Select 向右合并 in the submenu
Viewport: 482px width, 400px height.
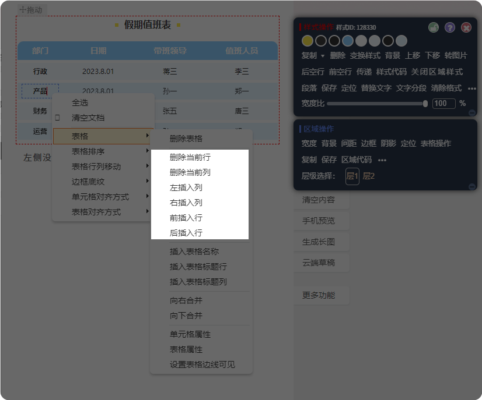tap(186, 300)
